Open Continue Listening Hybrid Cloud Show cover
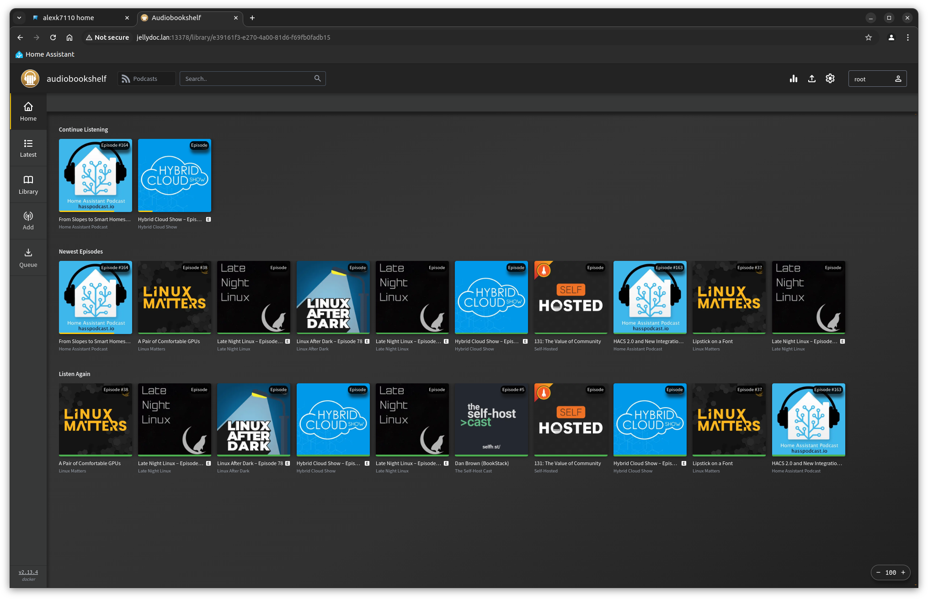 175,175
